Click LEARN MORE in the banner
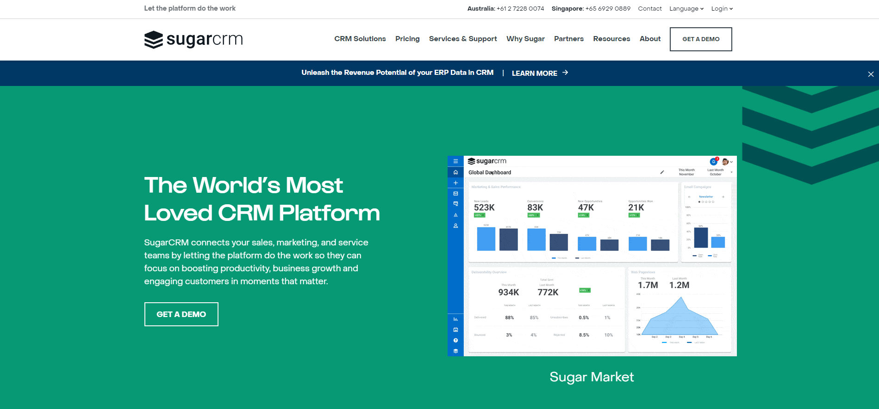 point(535,73)
